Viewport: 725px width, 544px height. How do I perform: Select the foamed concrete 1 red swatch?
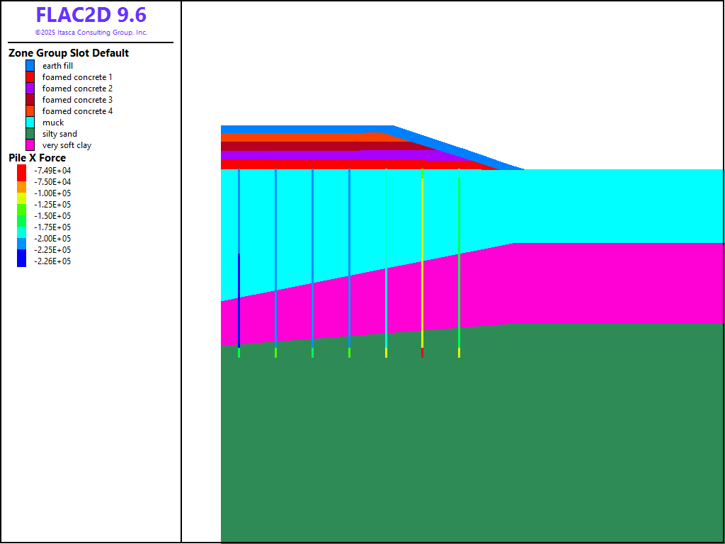(x=30, y=77)
